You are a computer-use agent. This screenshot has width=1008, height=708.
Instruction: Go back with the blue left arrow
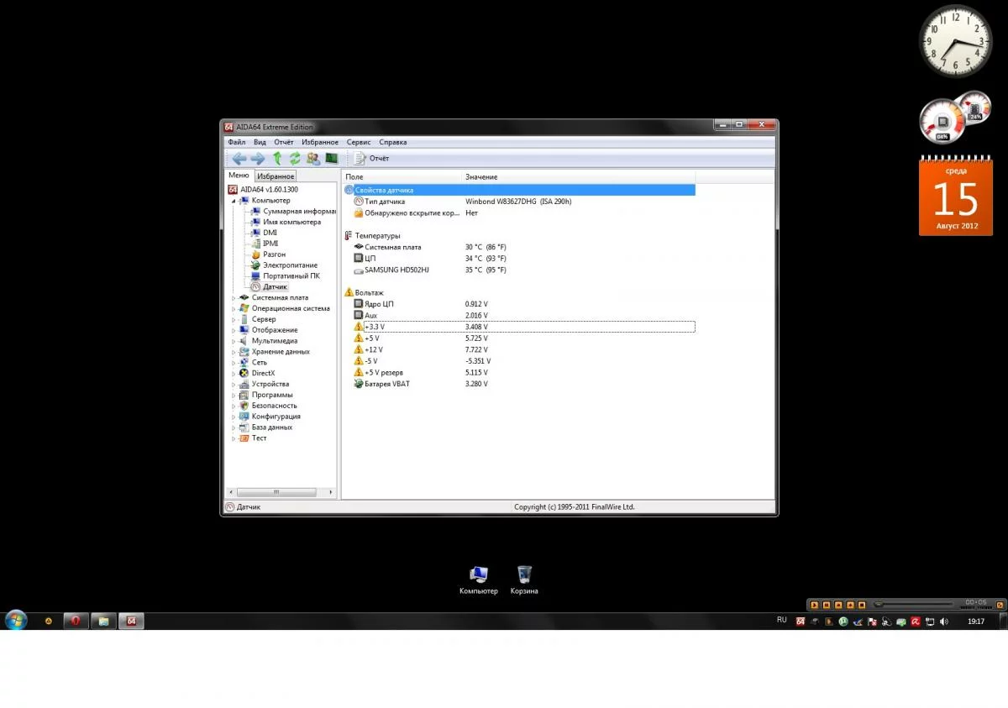pyautogui.click(x=239, y=158)
